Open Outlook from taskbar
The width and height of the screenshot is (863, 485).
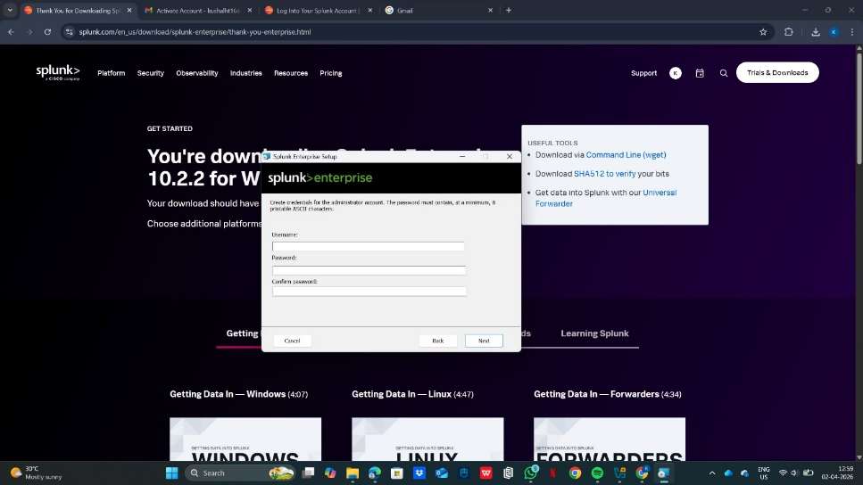(x=442, y=473)
